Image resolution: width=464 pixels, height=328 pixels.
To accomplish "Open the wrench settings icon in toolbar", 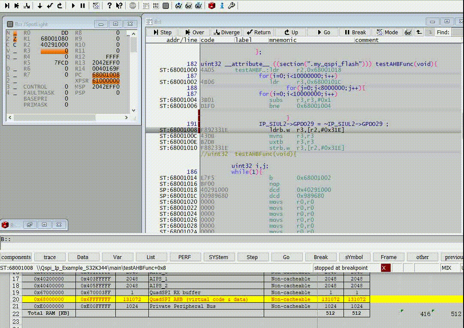I will (232, 5).
